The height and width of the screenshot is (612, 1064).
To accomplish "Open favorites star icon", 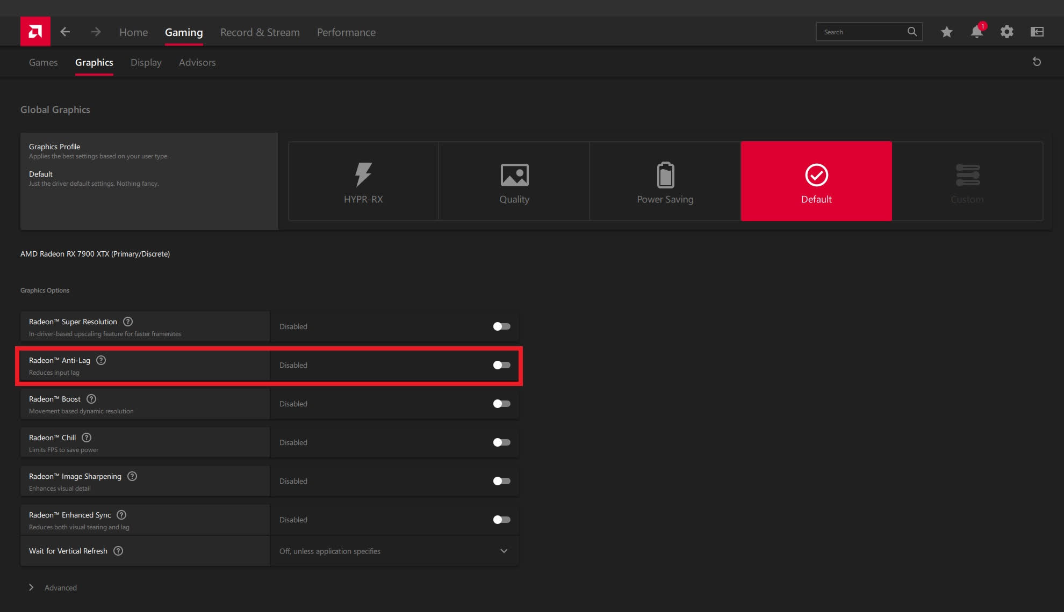I will click(947, 32).
